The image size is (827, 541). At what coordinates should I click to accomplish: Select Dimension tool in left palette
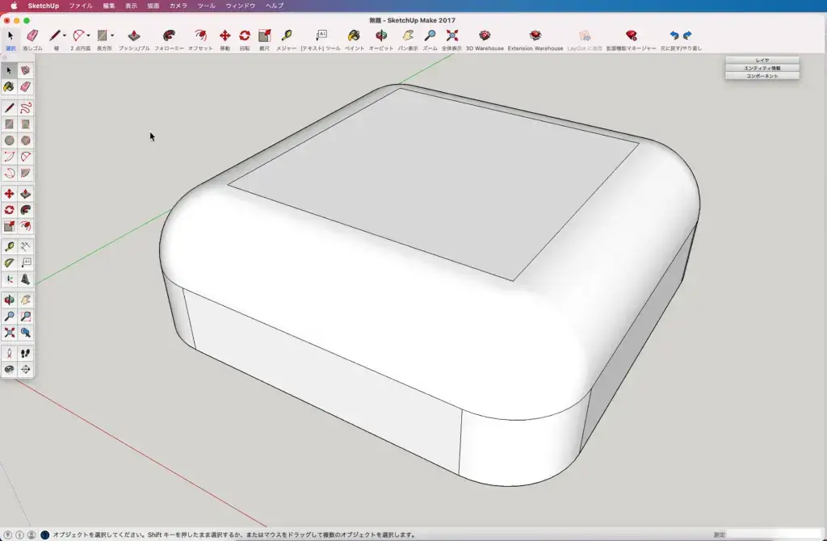tap(25, 246)
